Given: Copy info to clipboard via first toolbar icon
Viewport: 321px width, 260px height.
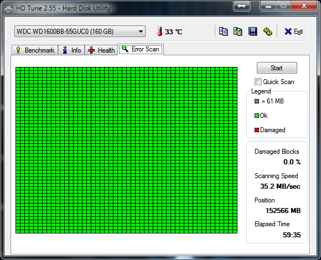Looking at the screenshot, I should pos(223,32).
